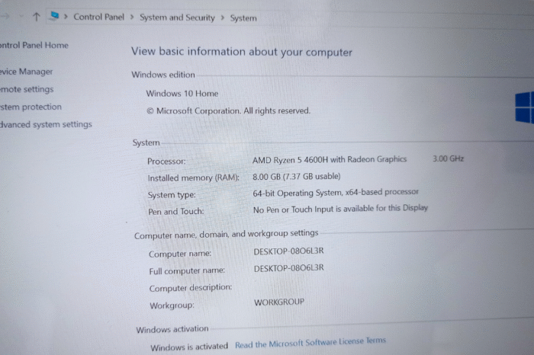Click the 'Windows edition' section header
Viewport: 534px width, 355px height.
coord(163,75)
